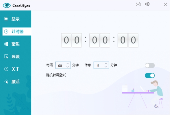Click the Activate cursor icon in sidebar

pos(6,82)
